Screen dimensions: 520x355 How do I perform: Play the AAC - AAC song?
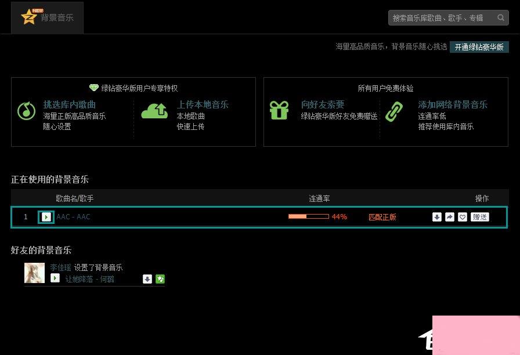[x=46, y=217]
